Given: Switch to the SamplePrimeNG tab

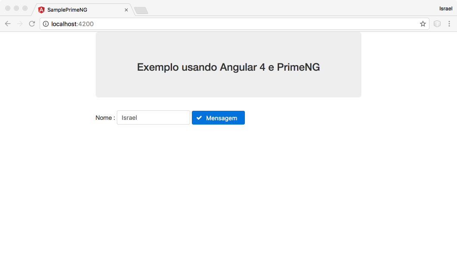Looking at the screenshot, I should point(78,9).
